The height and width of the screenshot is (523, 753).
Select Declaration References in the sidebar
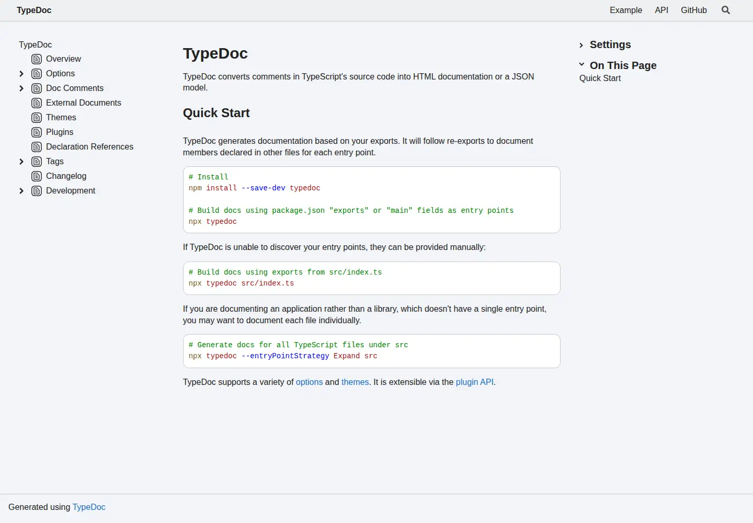[x=89, y=147]
